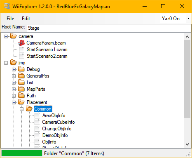Screen dimensions: 192x158
Task: Expand the GeneralPos folder node
Action: point(14,76)
